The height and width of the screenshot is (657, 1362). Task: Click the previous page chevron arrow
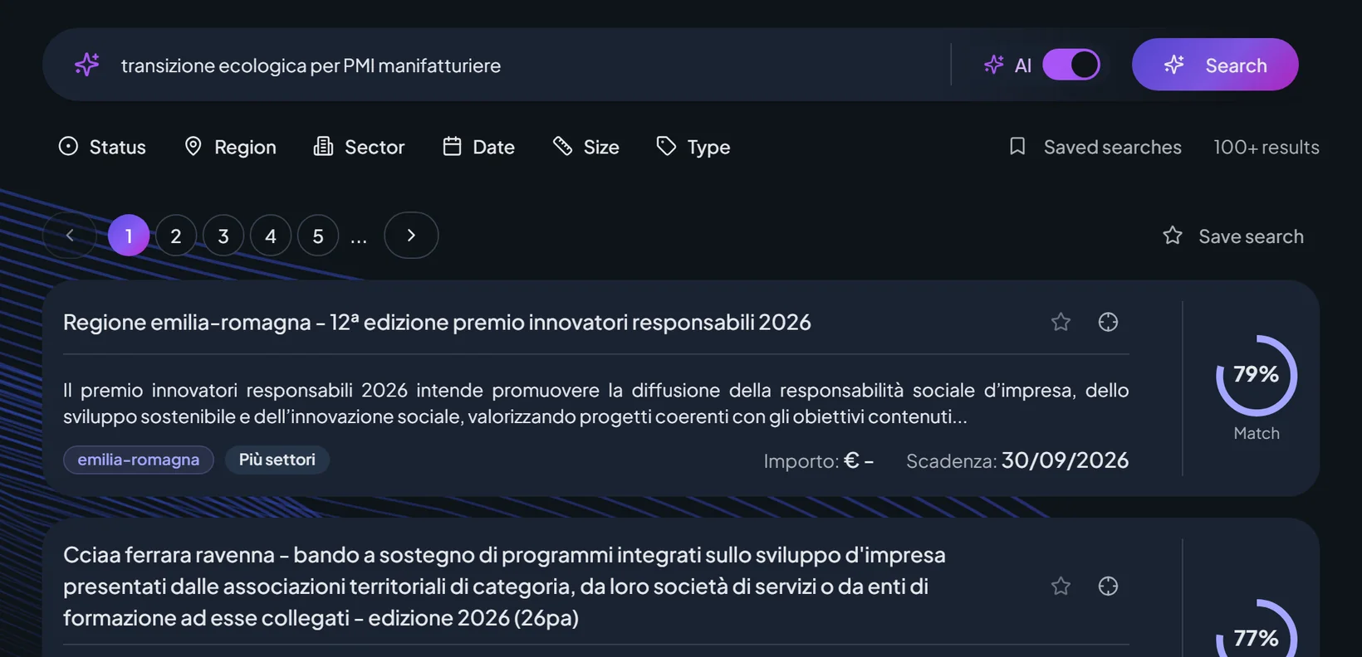coord(70,236)
